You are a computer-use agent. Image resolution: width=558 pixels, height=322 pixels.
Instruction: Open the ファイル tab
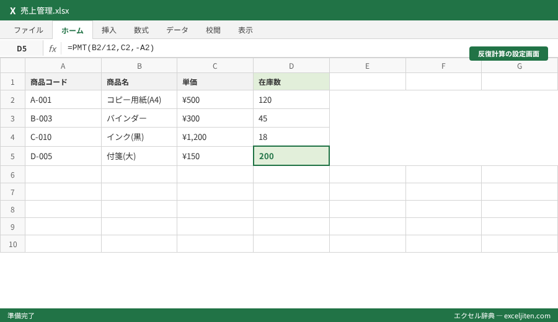pyautogui.click(x=29, y=30)
